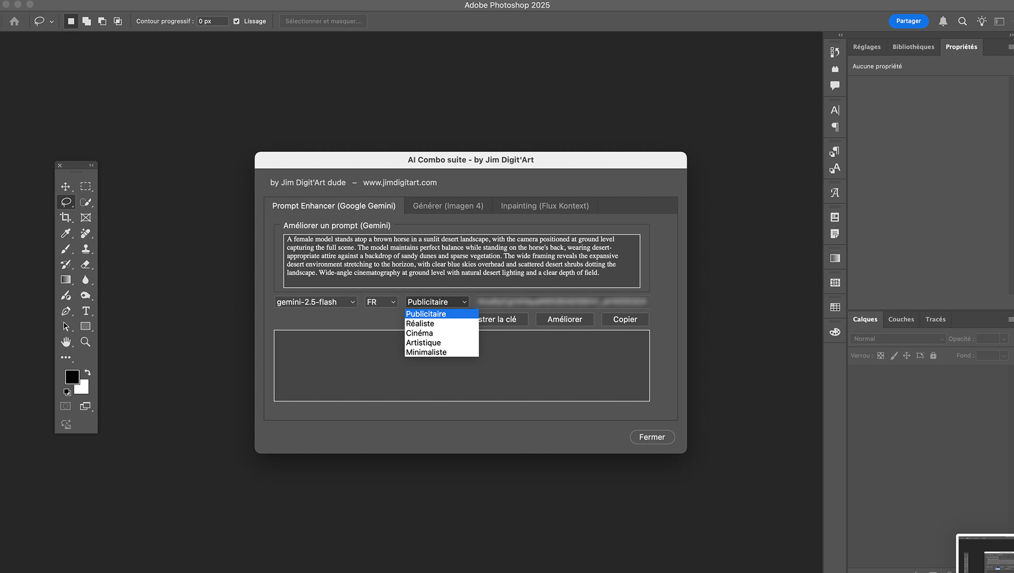Image resolution: width=1014 pixels, height=573 pixels.
Task: Click the Améliorer button
Action: 565,319
